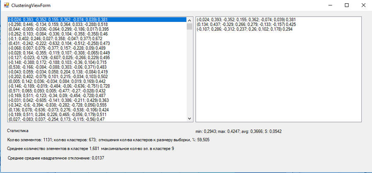The width and height of the screenshot is (372, 173).
Task: Select the left list row ending in 0,395
Action: pos(58,29)
